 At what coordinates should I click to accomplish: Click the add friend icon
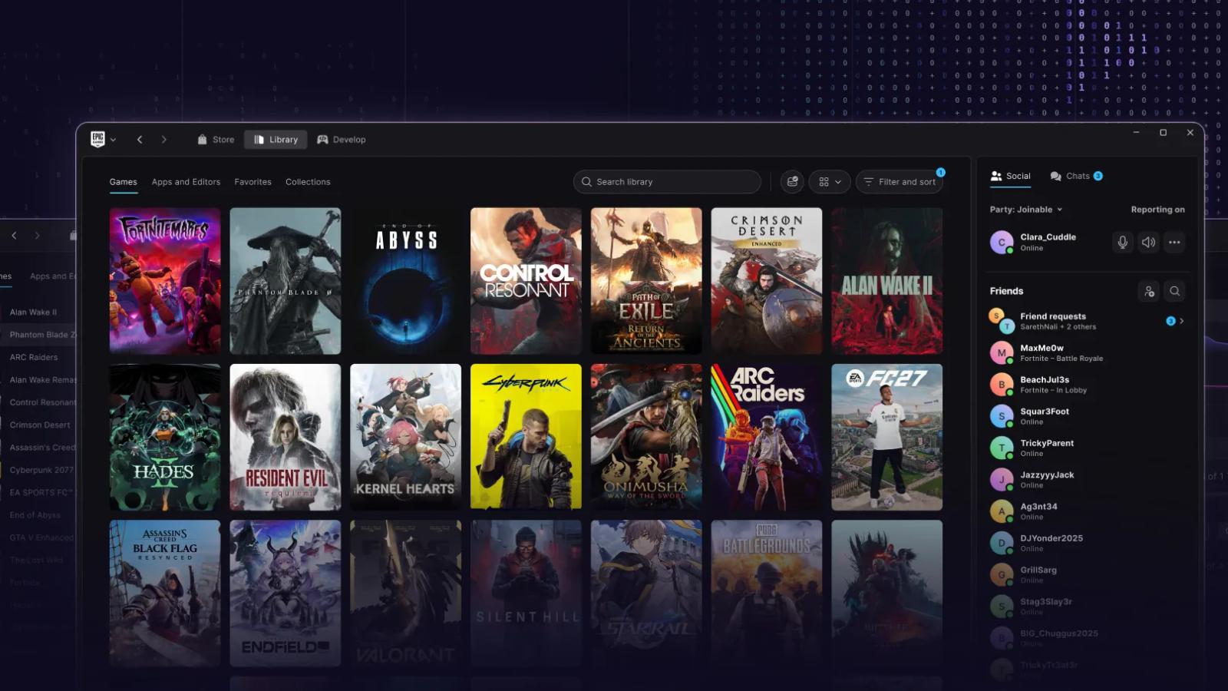(x=1149, y=291)
